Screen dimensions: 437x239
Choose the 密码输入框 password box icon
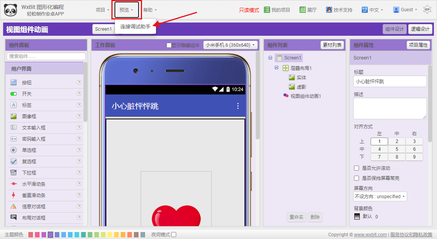tap(13, 139)
